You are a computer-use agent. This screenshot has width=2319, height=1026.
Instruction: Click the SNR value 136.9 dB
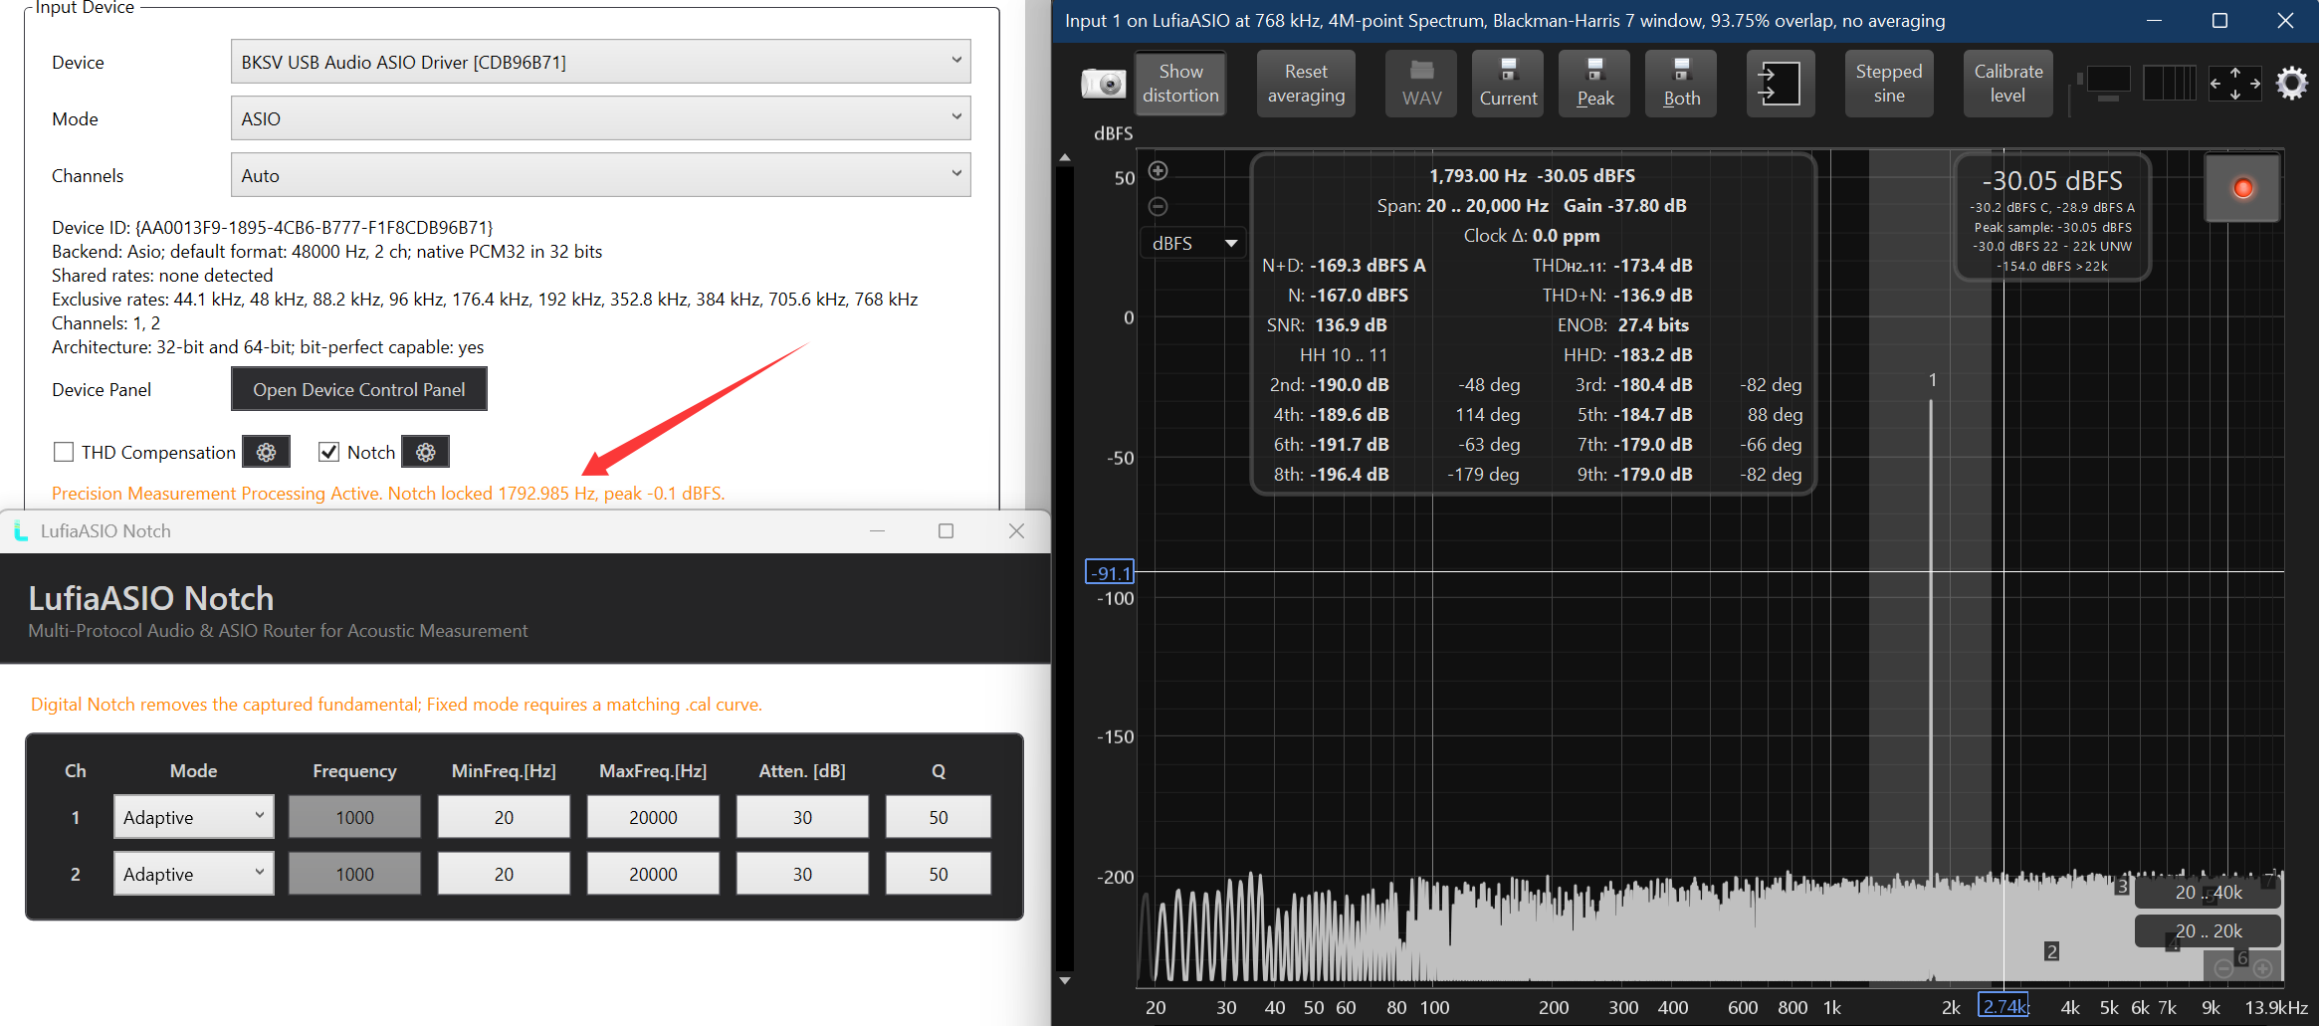point(1351,325)
